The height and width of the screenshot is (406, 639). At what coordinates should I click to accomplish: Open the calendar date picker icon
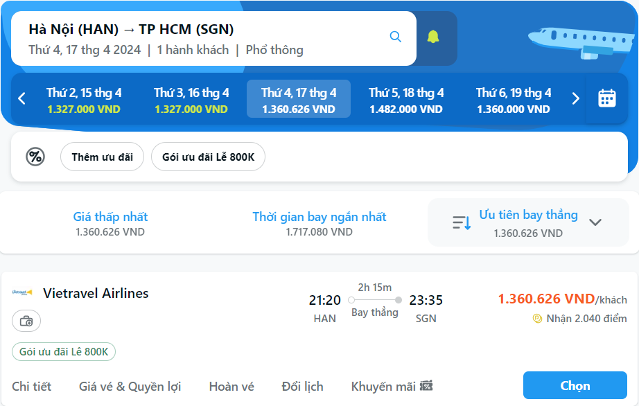(607, 98)
